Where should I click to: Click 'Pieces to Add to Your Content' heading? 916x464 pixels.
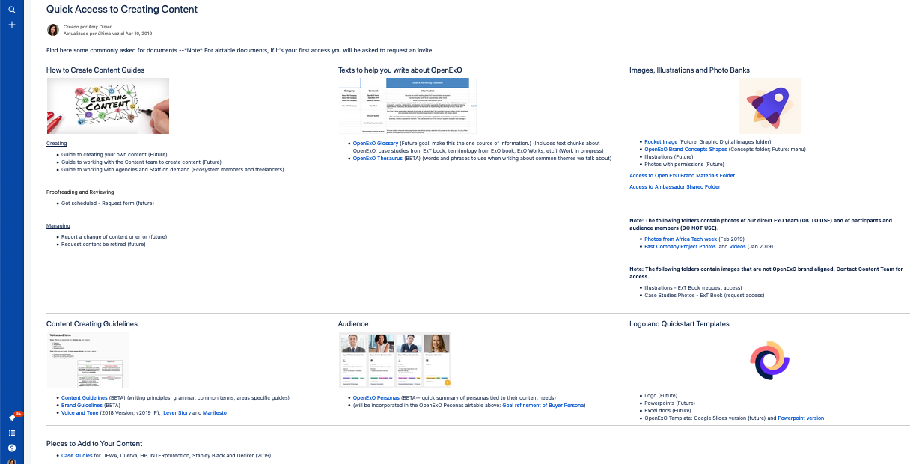[96, 445]
